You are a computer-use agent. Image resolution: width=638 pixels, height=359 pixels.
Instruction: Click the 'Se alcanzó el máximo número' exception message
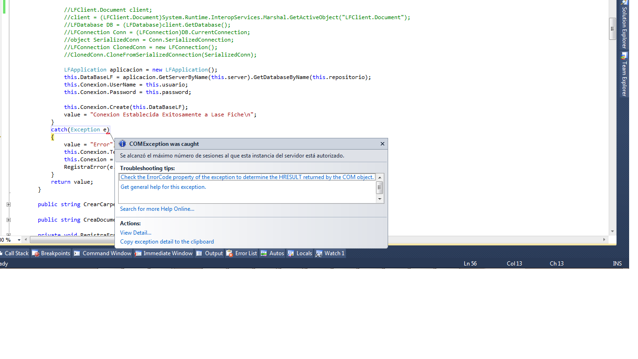(232, 156)
